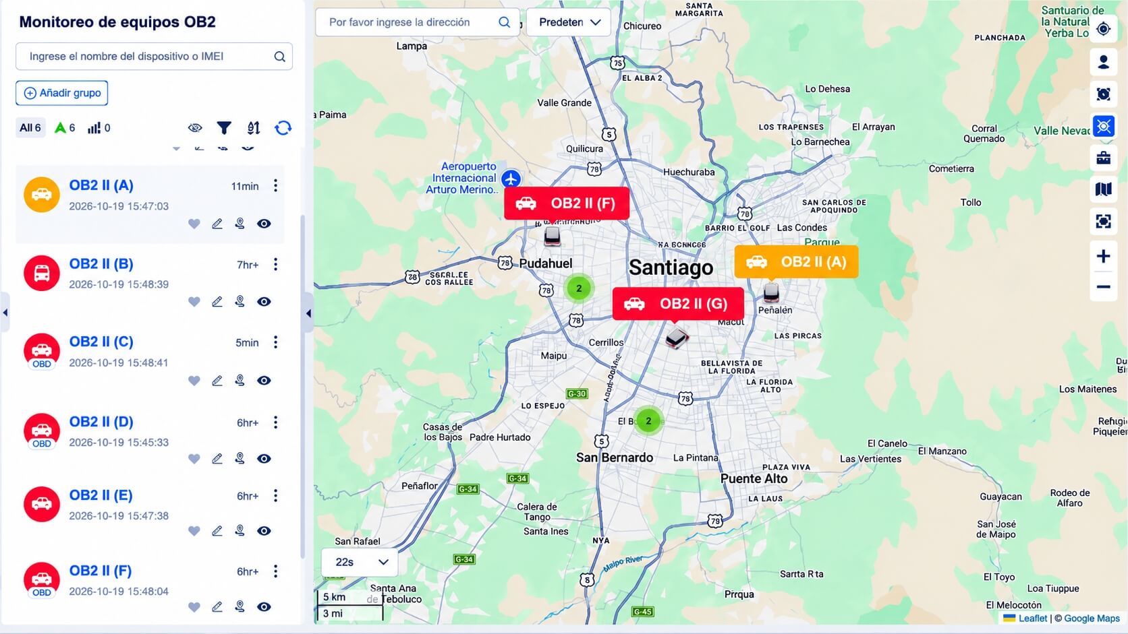Favorite OB2 II (D) with the heart icon
This screenshot has height=634, width=1128.
click(x=194, y=459)
